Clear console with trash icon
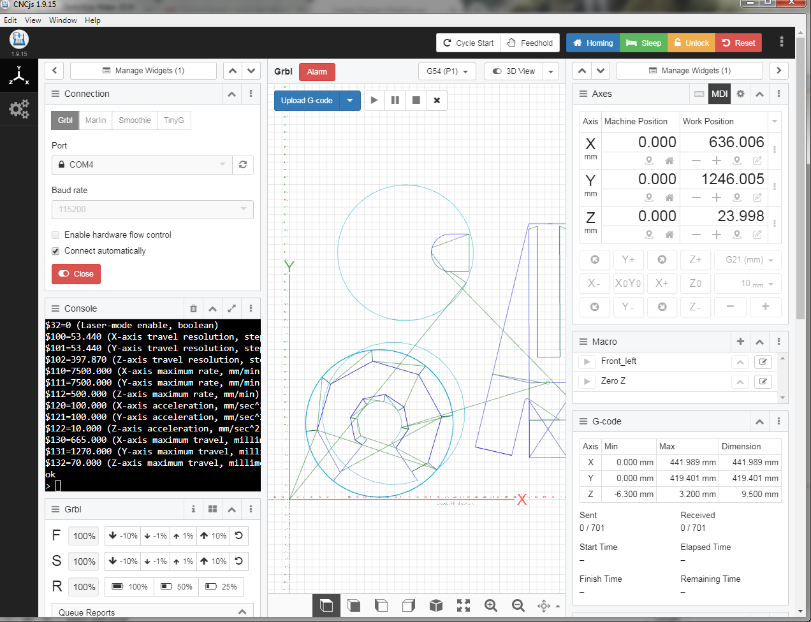The height and width of the screenshot is (622, 811). pyautogui.click(x=193, y=308)
